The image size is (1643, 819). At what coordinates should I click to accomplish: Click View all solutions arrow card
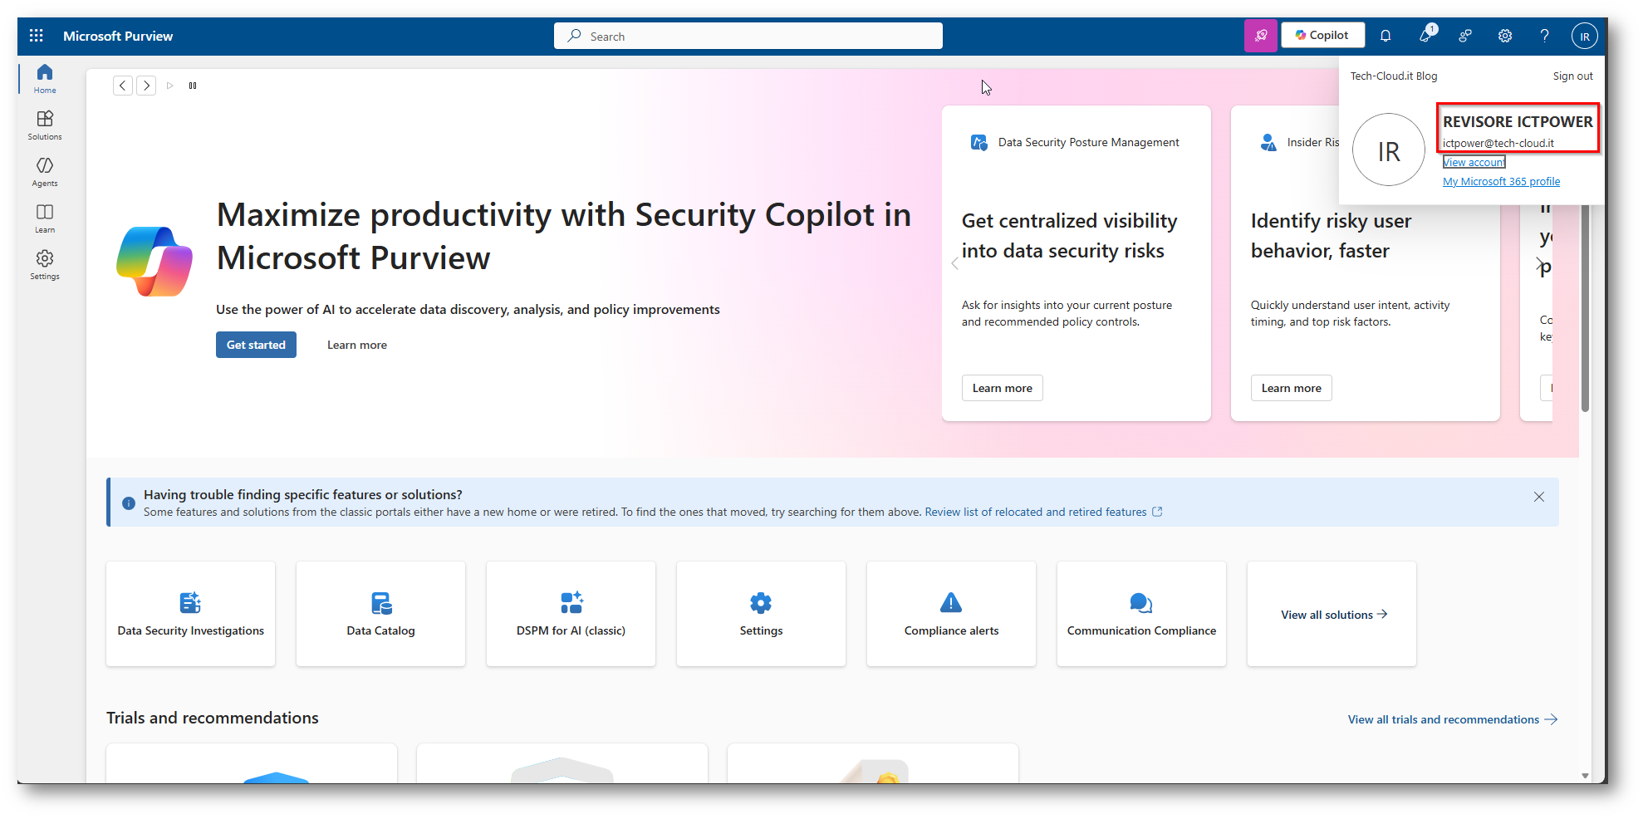[x=1332, y=615]
